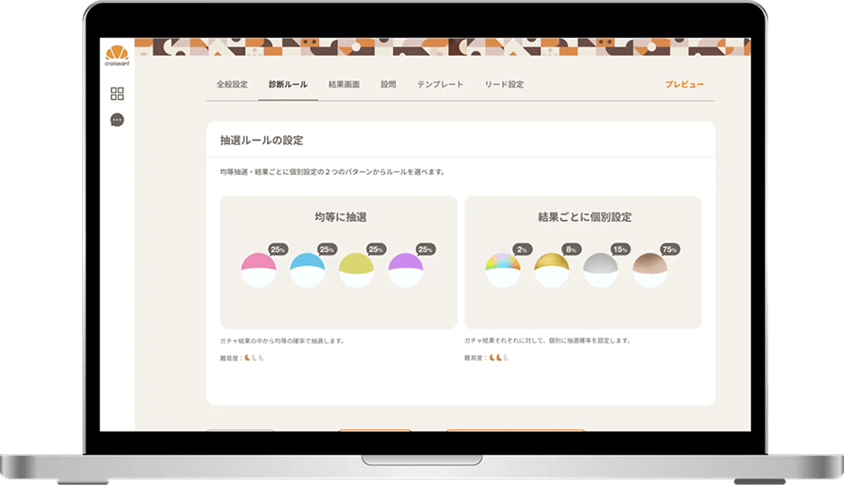844x485 pixels.
Task: Open the テンプレート tab
Action: tap(440, 84)
